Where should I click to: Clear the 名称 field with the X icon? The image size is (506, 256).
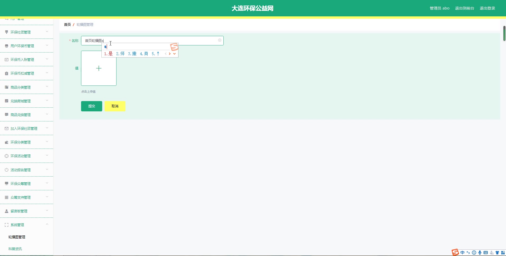220,40
